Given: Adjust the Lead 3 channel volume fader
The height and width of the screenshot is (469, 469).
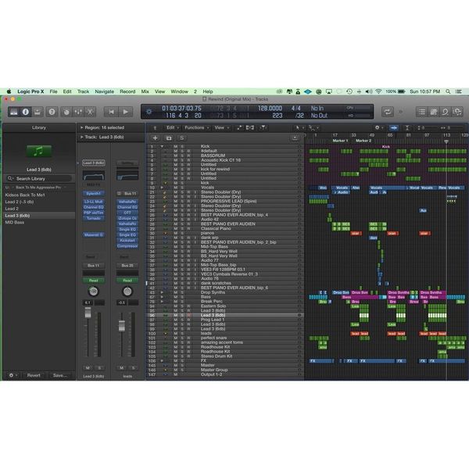Looking at the screenshot, I should pyautogui.click(x=88, y=313).
